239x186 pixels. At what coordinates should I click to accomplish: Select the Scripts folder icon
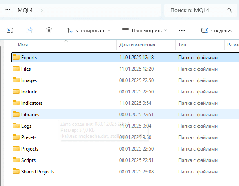[x=16, y=160]
